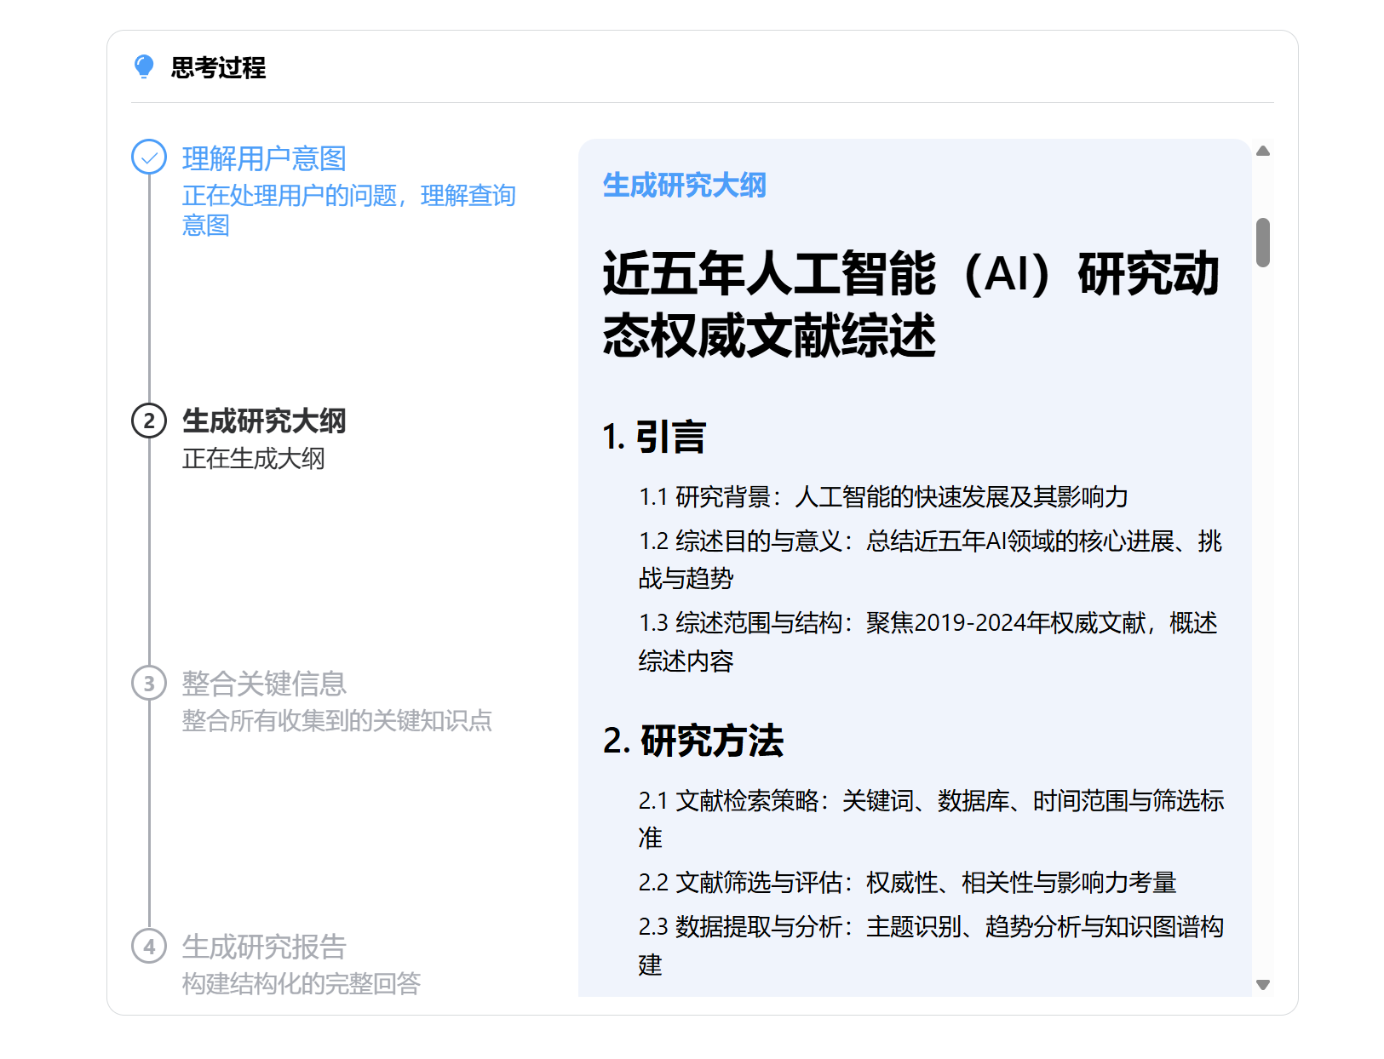Click the 思考过程 header title
1384x1059 pixels.
[x=218, y=67]
